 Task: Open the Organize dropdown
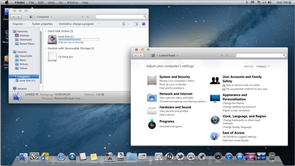click(19, 24)
